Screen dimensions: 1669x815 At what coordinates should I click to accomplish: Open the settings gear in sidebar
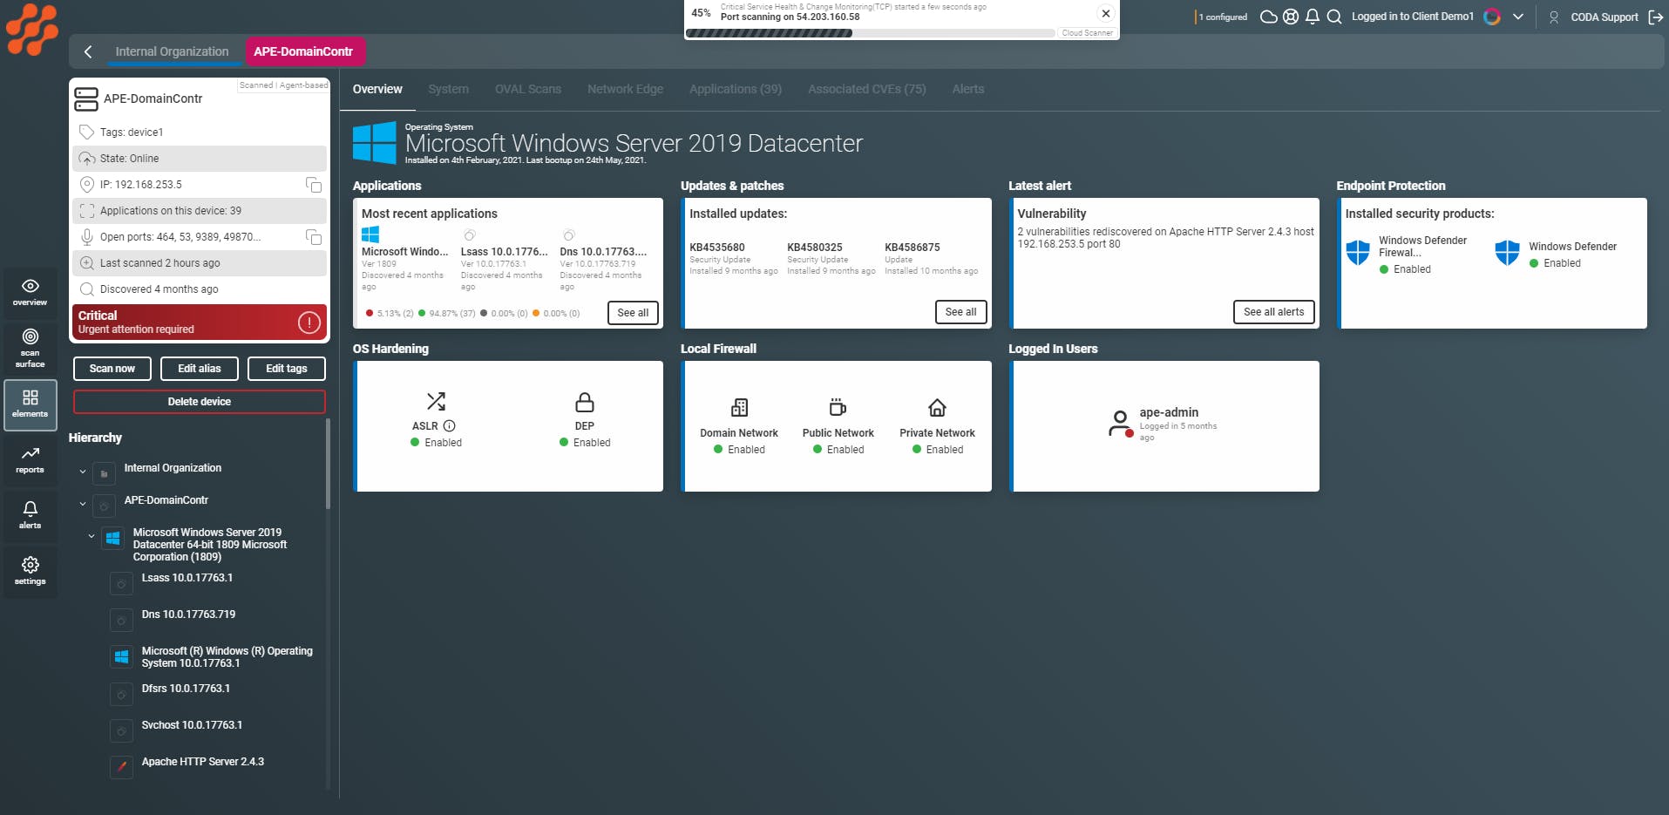coord(30,571)
